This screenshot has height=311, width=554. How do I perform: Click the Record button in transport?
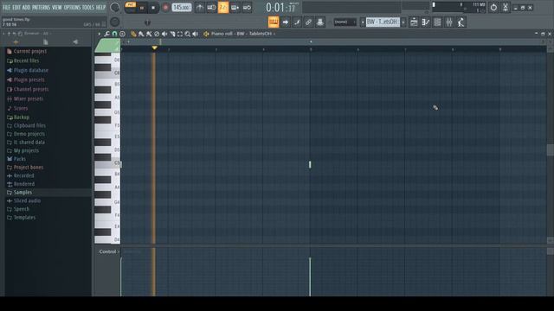[x=165, y=8]
